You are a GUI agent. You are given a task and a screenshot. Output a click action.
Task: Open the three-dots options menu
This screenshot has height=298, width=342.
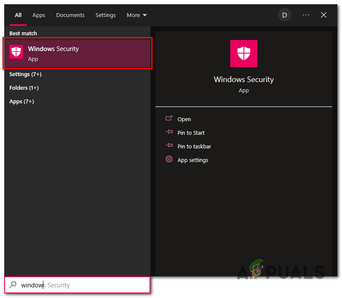pyautogui.click(x=306, y=15)
